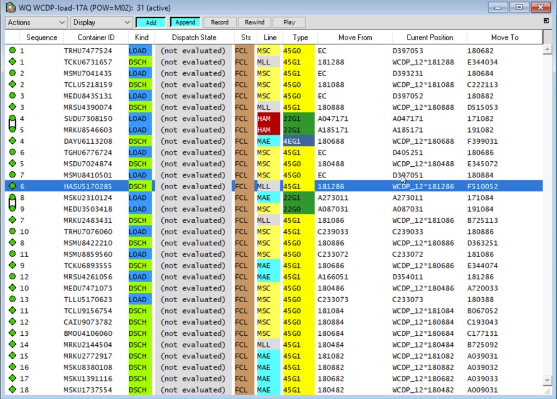Click the scrollbar up arrow
Viewport: 557px width, 399px height.
click(x=547, y=49)
